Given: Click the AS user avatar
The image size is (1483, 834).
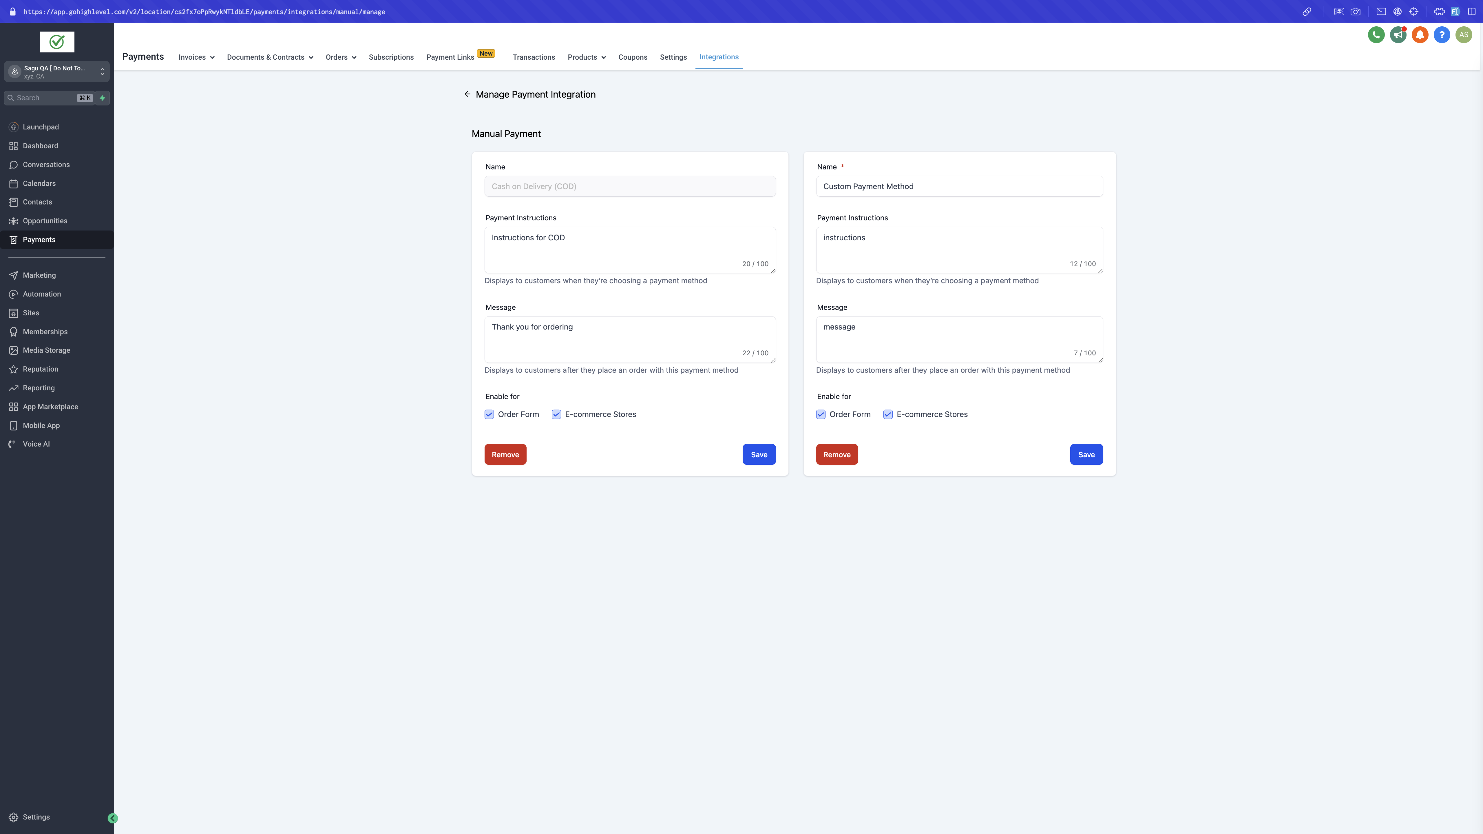Looking at the screenshot, I should [1463, 34].
